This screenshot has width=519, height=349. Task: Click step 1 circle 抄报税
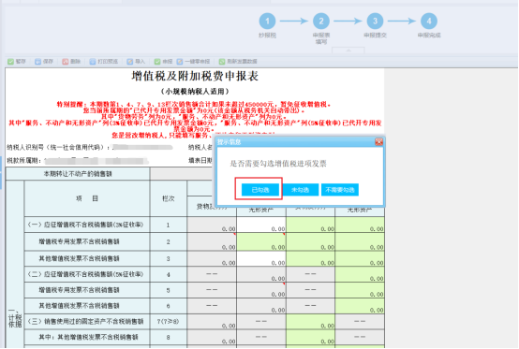click(267, 22)
